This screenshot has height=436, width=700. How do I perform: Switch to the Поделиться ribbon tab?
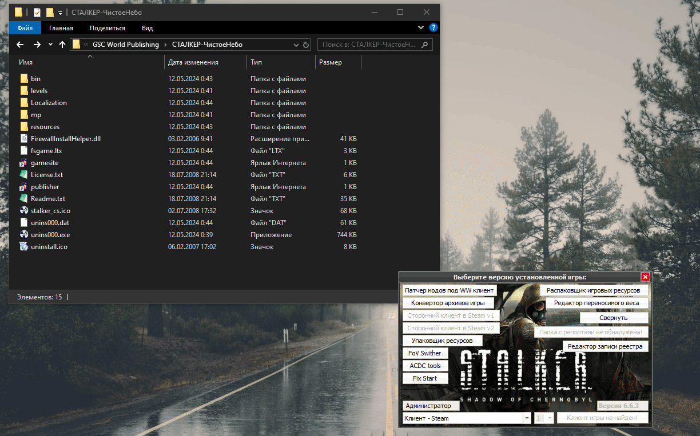click(108, 27)
